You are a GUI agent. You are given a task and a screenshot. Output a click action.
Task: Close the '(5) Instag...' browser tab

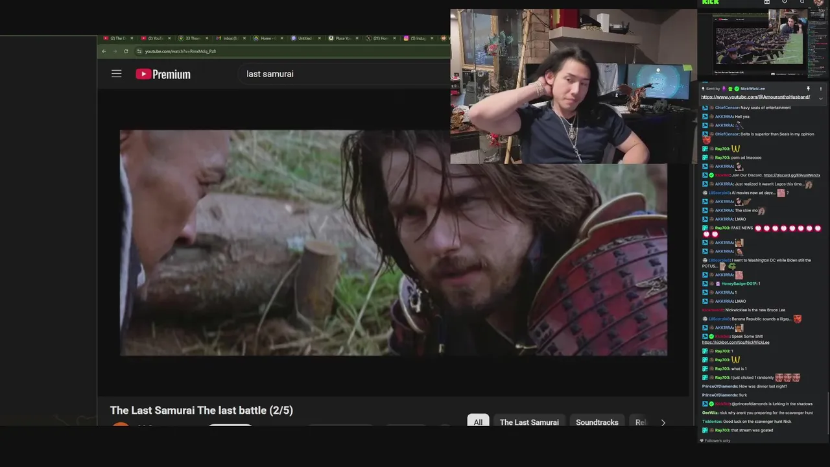tap(433, 38)
